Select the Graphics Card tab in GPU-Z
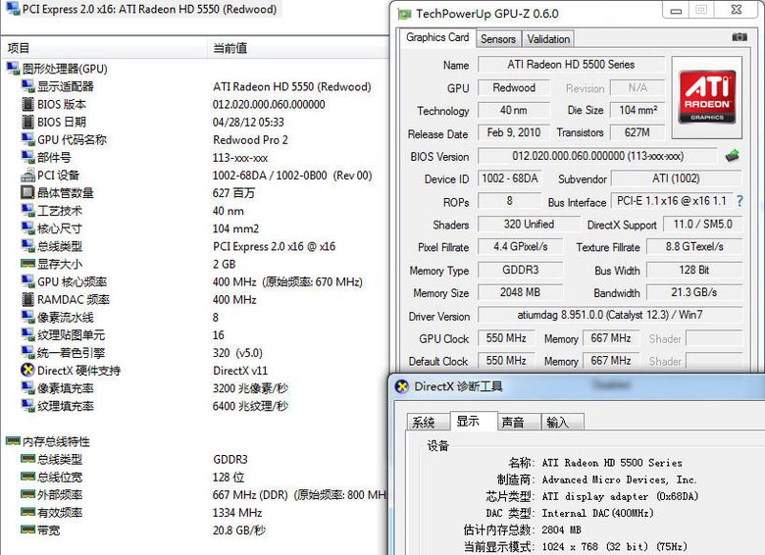The height and width of the screenshot is (555, 765). click(437, 37)
